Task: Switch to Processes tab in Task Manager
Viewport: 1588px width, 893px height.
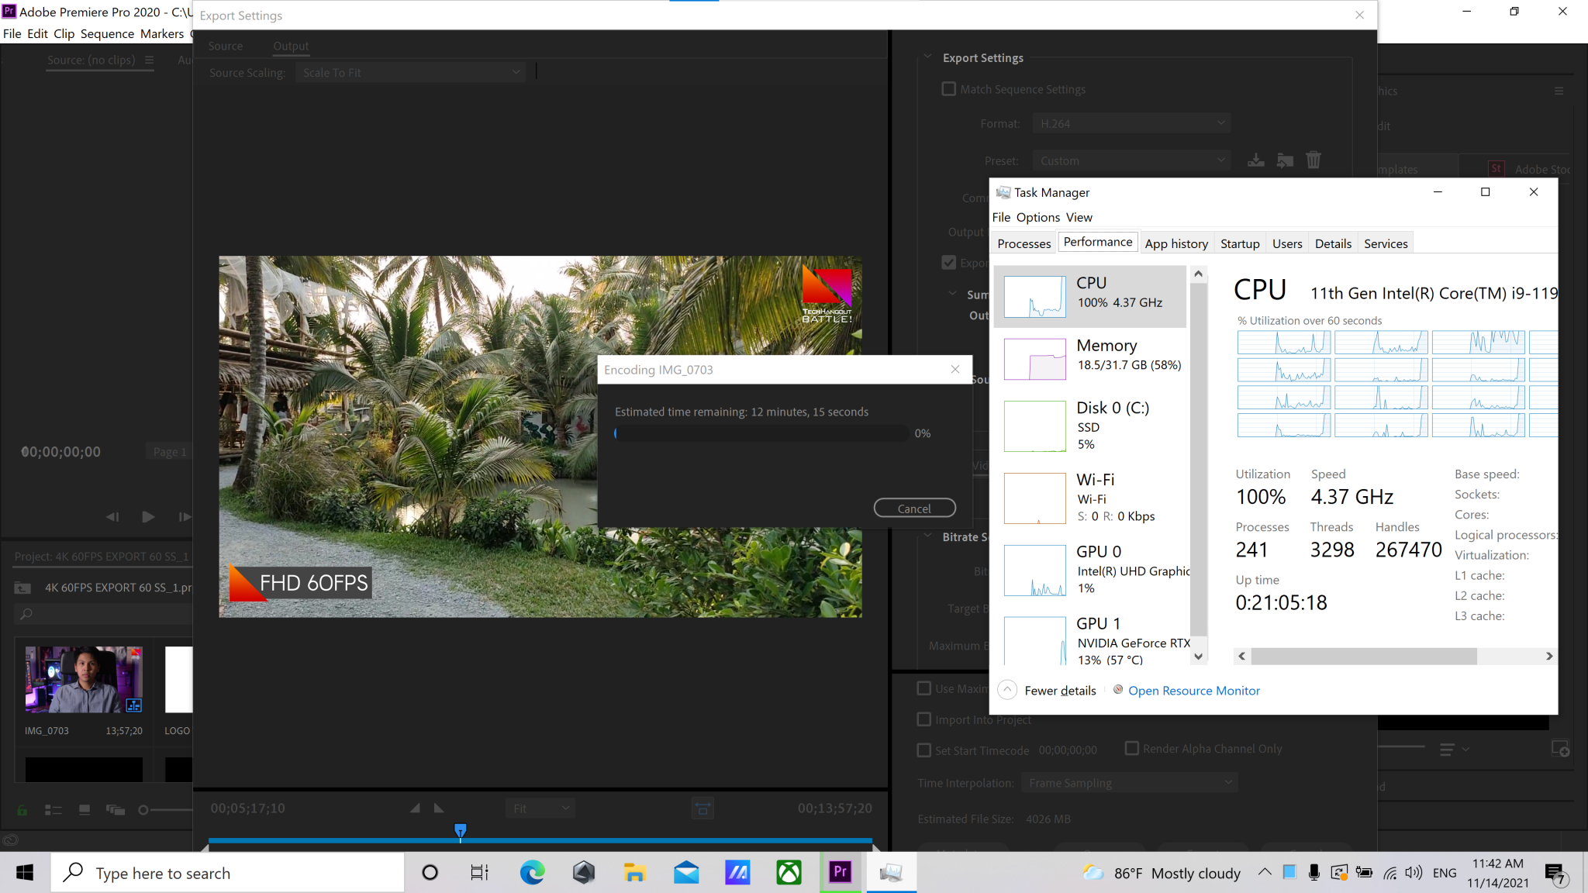Action: (x=1024, y=243)
